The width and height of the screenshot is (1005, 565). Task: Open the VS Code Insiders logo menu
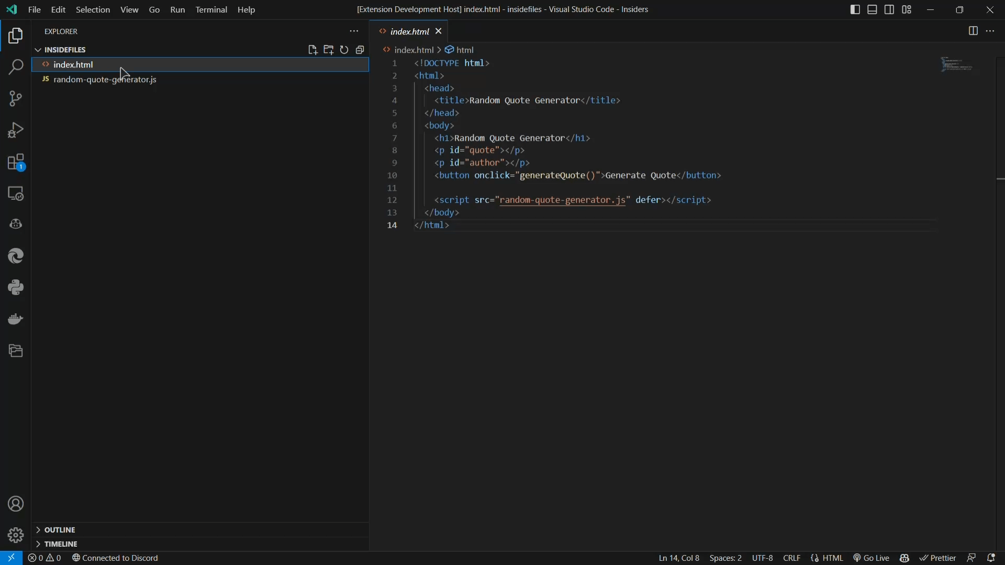coord(12,10)
